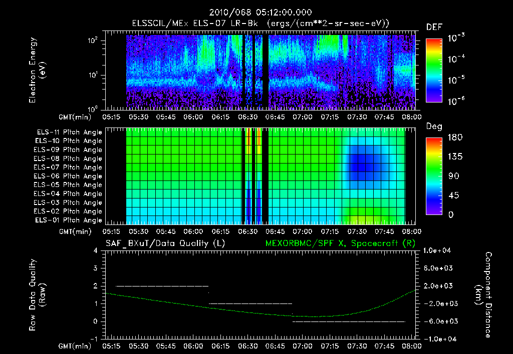Click the 90 value on Deg scale
513x354 pixels.
coord(453,176)
